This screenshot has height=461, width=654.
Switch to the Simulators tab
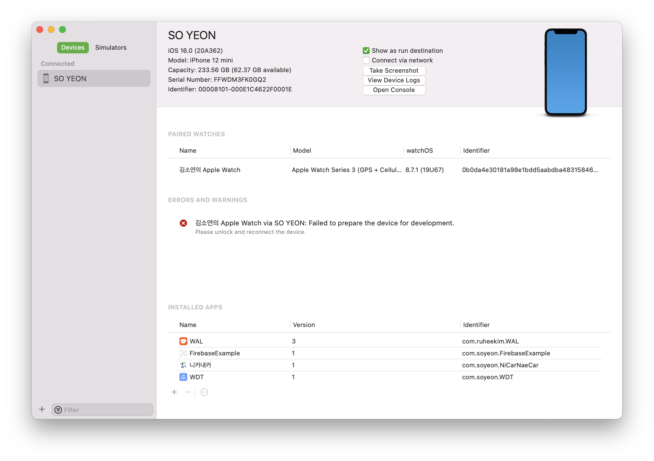click(x=111, y=47)
